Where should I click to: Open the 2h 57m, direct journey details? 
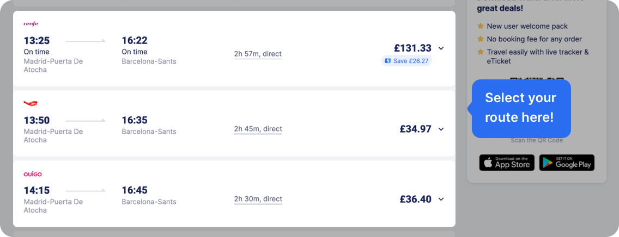(x=258, y=54)
